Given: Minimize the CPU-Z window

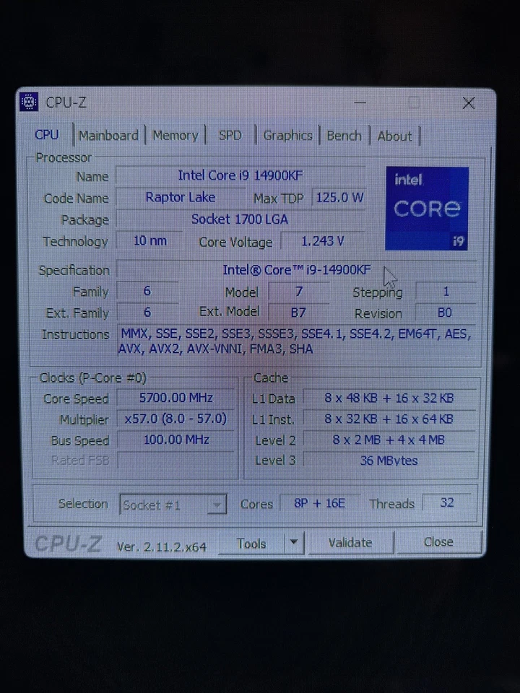Looking at the screenshot, I should coord(360,103).
